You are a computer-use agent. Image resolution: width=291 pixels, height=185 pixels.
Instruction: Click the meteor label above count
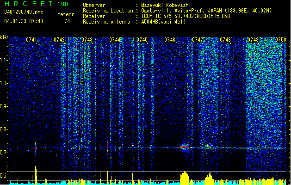pyautogui.click(x=66, y=14)
